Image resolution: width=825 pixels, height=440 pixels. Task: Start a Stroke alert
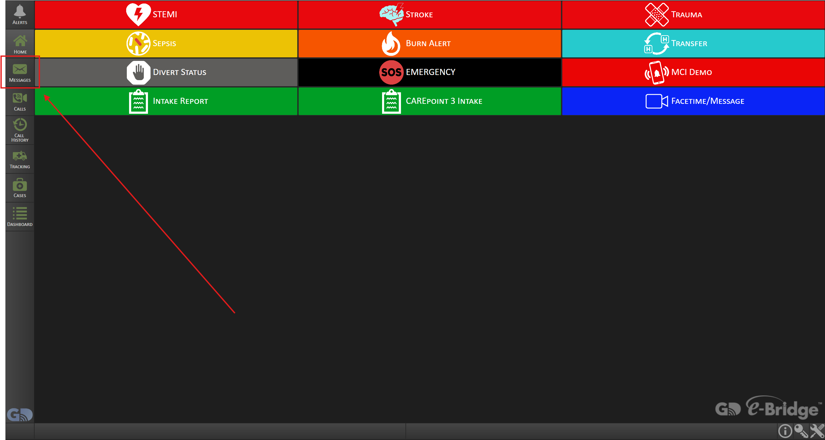[x=429, y=15]
